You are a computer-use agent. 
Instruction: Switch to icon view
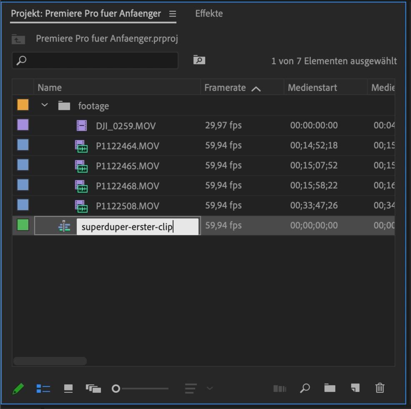pyautogui.click(x=68, y=389)
